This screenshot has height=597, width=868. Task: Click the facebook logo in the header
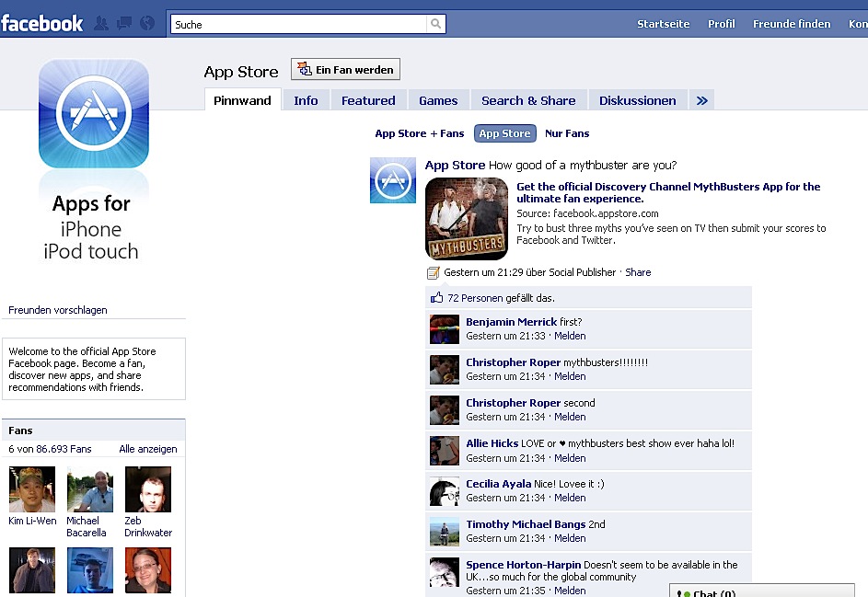tap(42, 23)
